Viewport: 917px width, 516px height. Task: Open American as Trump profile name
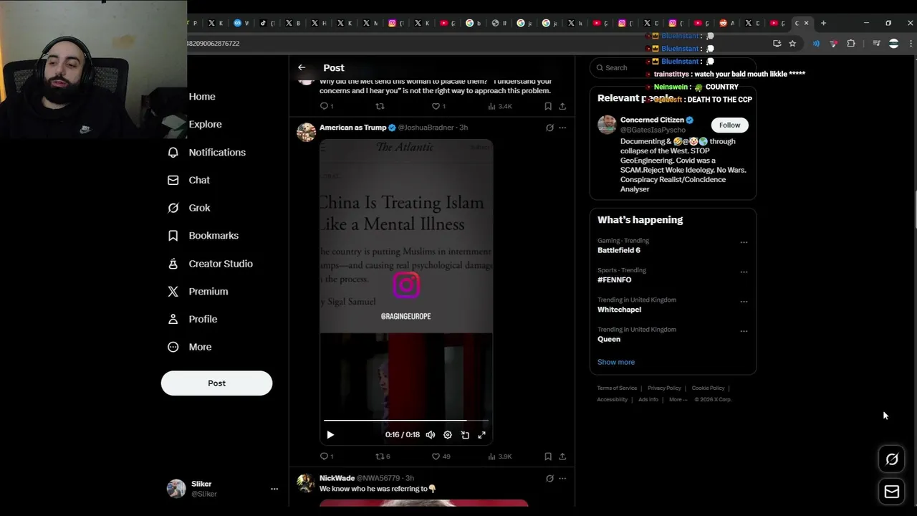point(352,128)
